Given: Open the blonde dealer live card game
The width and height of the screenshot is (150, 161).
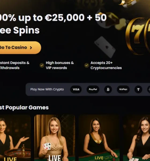Looking at the screenshot, I should pyautogui.click(x=55, y=138).
